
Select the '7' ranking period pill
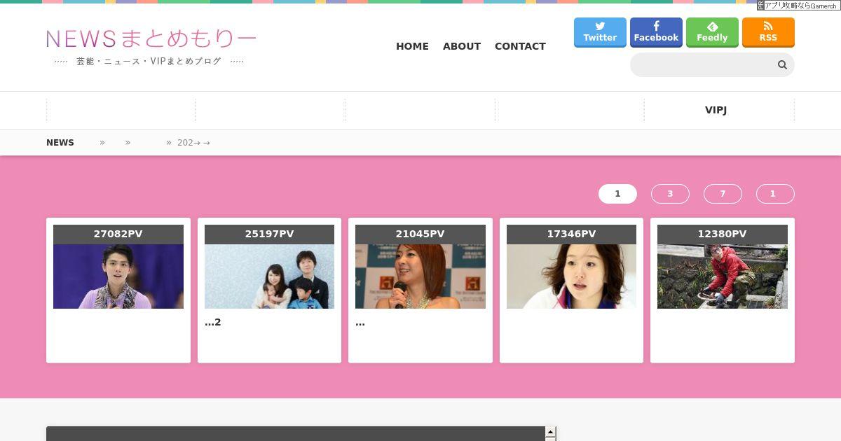pos(723,194)
